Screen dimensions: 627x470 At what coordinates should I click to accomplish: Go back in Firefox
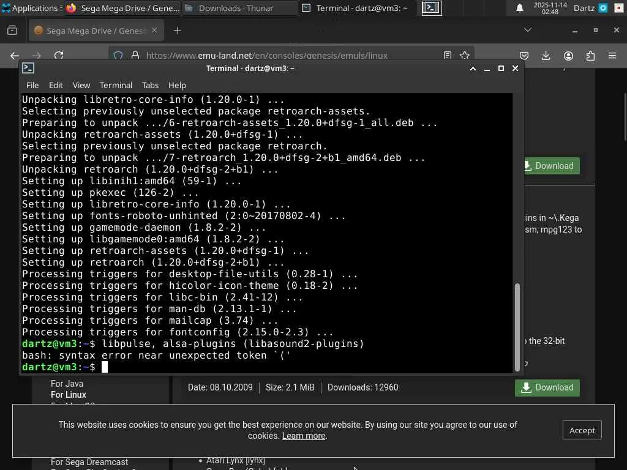(15, 56)
